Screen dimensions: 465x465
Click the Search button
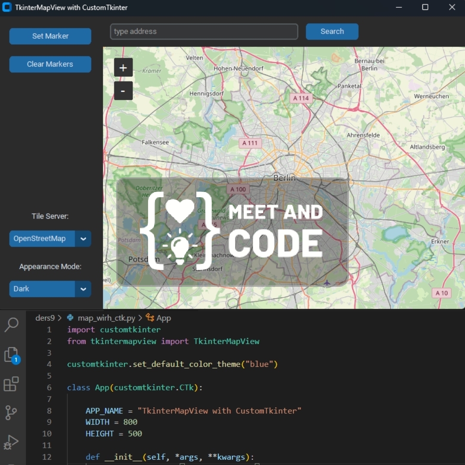click(x=332, y=31)
